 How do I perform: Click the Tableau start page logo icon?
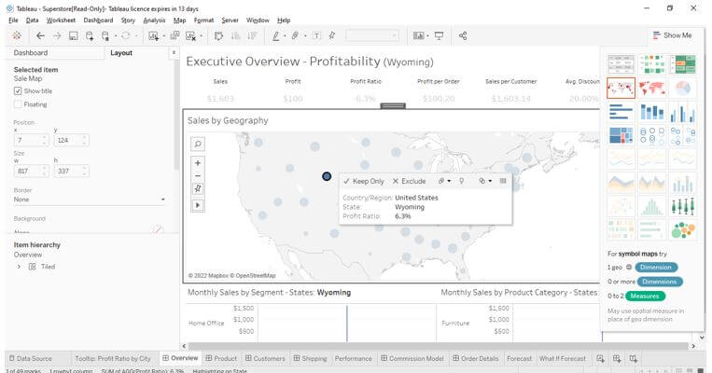pyautogui.click(x=17, y=35)
